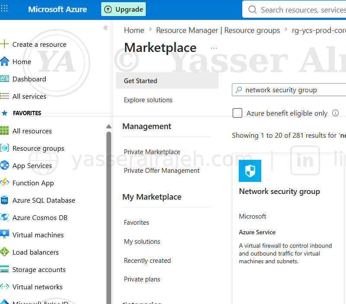This screenshot has height=304, width=346.
Task: Open the Virtual networks icon
Action: point(4,287)
